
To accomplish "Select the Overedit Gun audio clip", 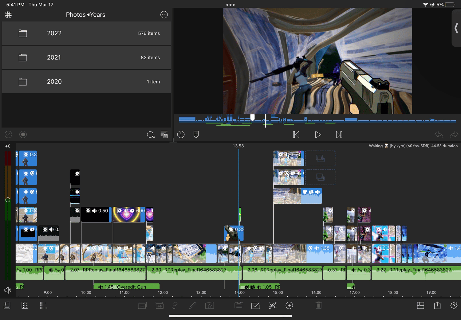I will (127, 287).
